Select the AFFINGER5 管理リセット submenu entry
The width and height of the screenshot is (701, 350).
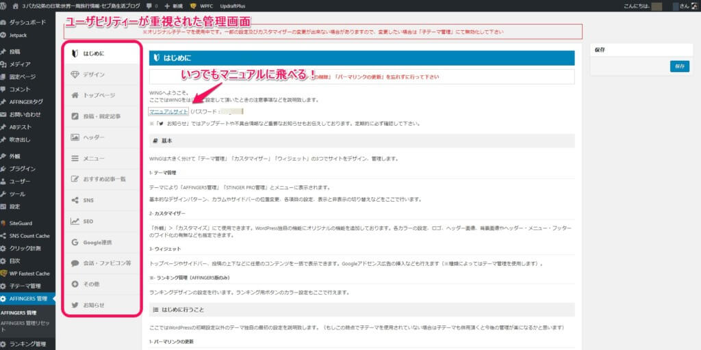[25, 326]
